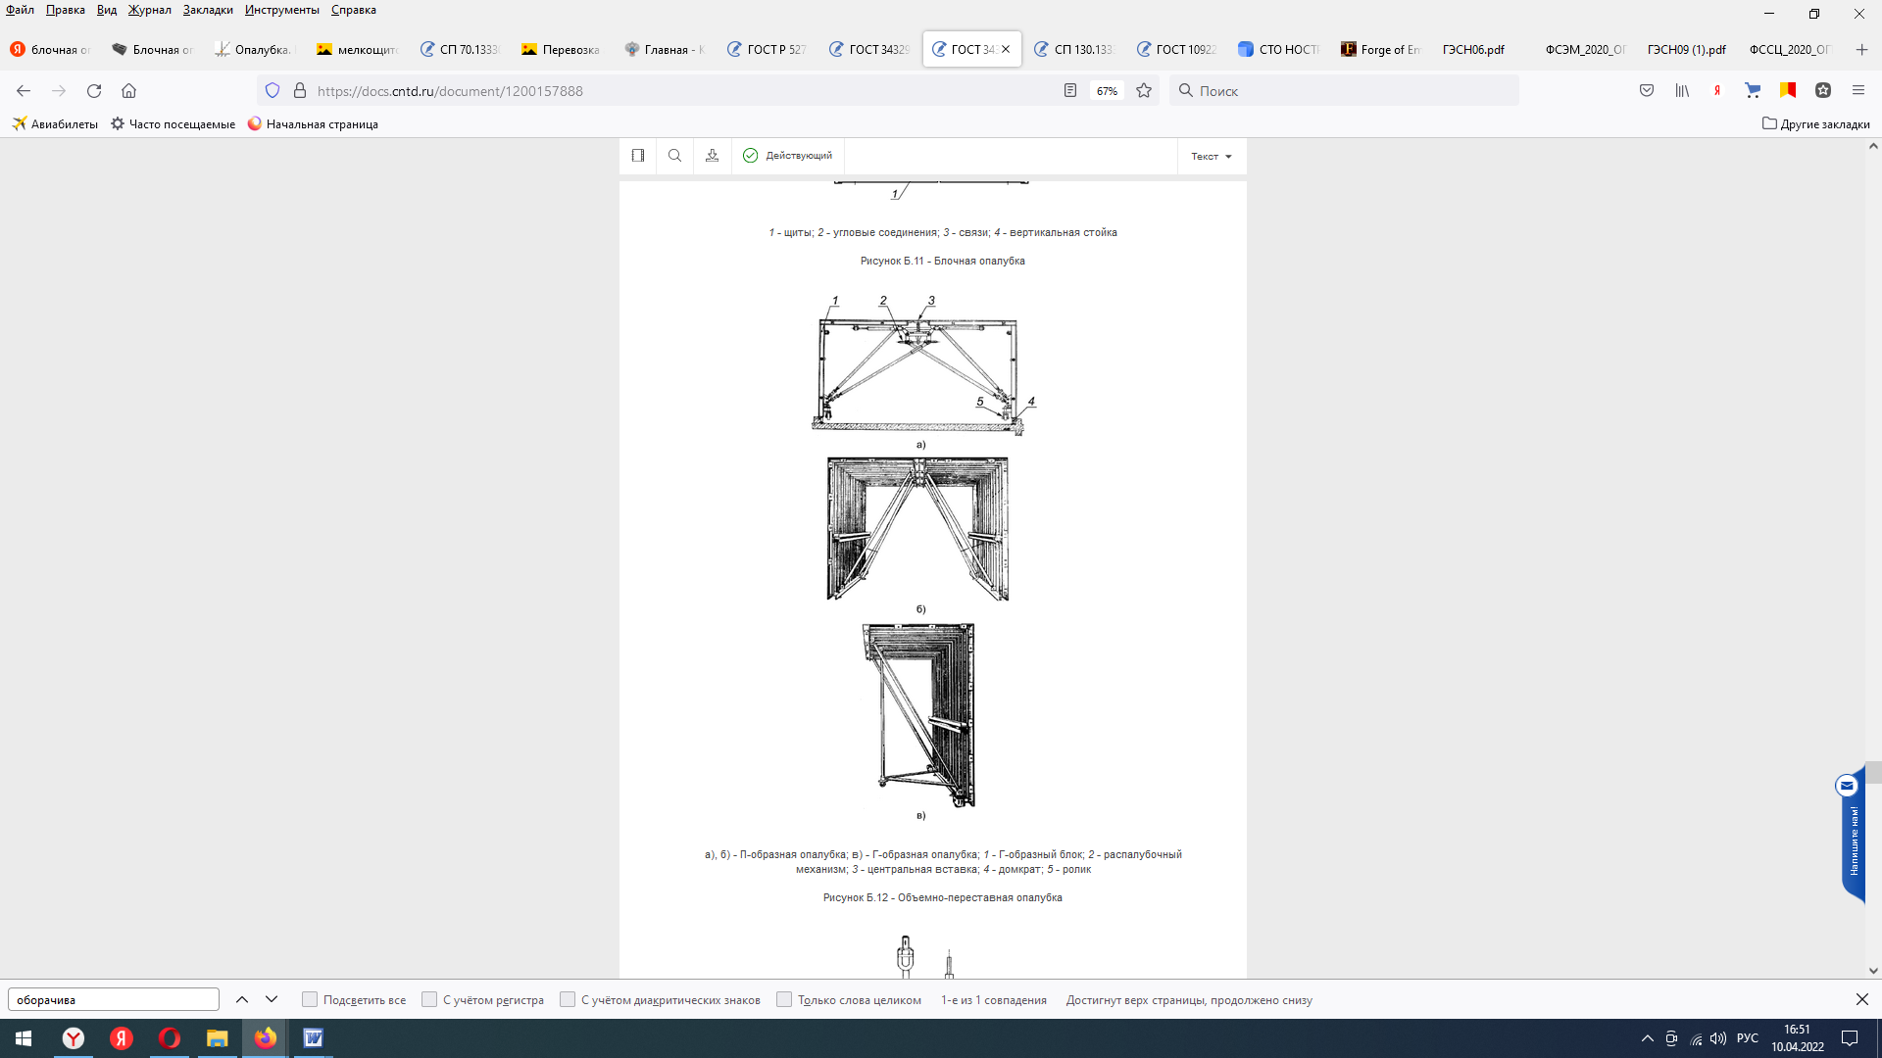Screen dimensions: 1882x1058
Task: Change the 67% zoom level indicator
Action: 1107,91
